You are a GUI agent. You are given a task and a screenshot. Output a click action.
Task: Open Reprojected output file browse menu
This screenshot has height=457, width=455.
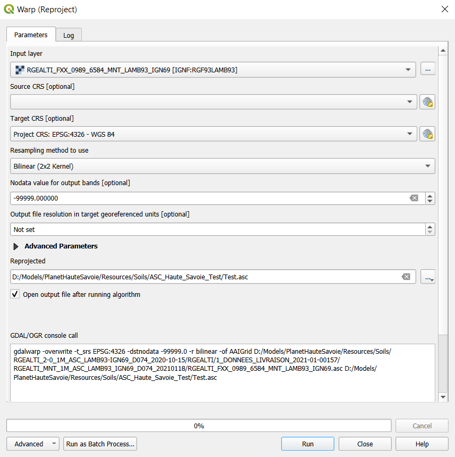coord(427,277)
